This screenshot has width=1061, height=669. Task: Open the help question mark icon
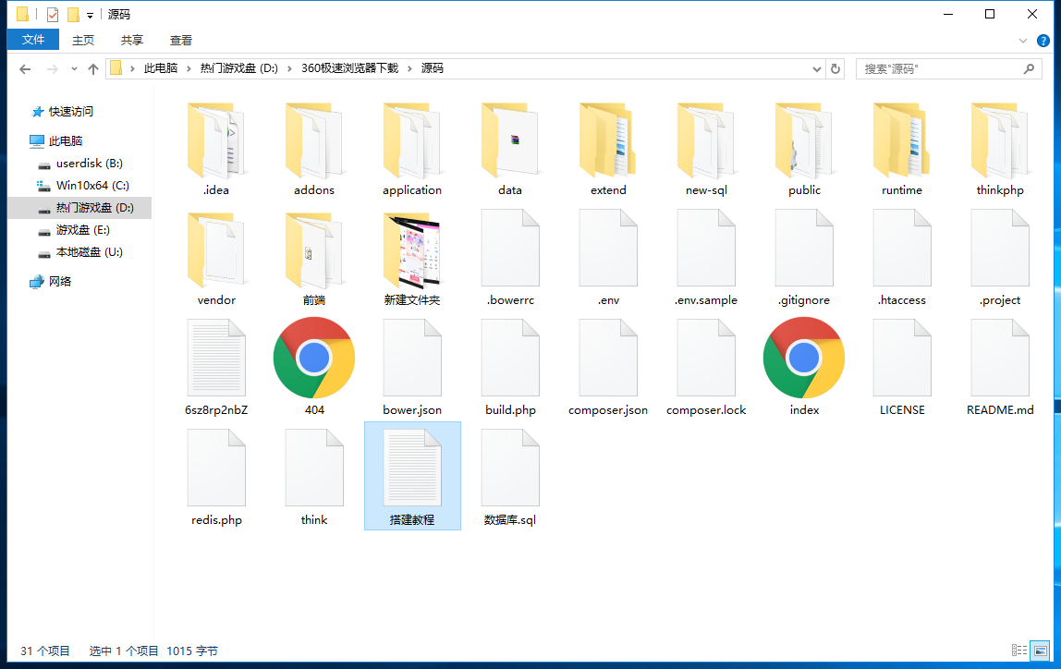click(1043, 41)
